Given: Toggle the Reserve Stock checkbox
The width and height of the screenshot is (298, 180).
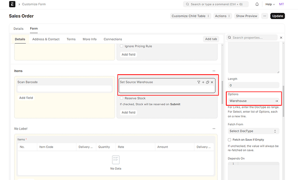Looking at the screenshot, I should [121, 98].
